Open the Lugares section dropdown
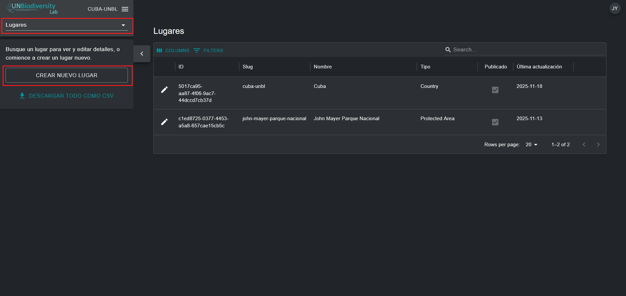 tap(67, 25)
